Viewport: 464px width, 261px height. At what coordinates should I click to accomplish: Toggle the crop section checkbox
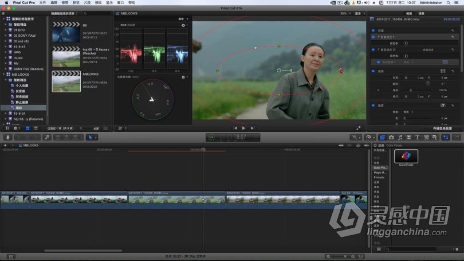(373, 106)
